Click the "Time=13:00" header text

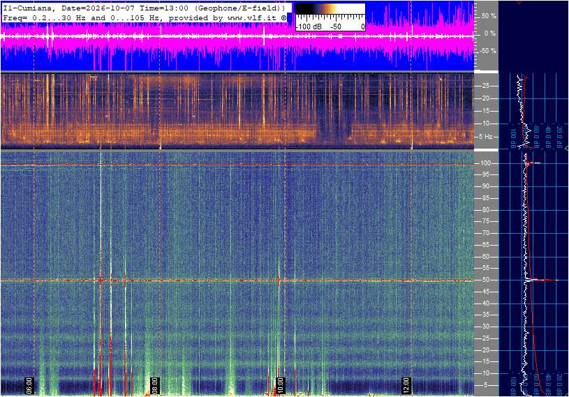(164, 8)
